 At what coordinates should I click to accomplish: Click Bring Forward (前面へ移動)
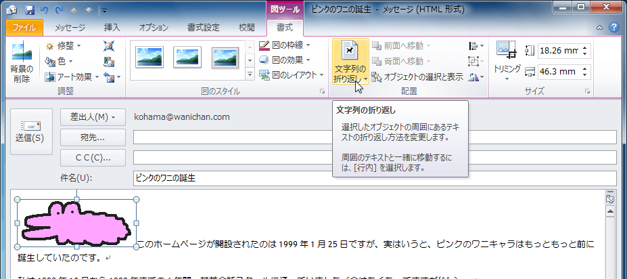click(x=401, y=46)
